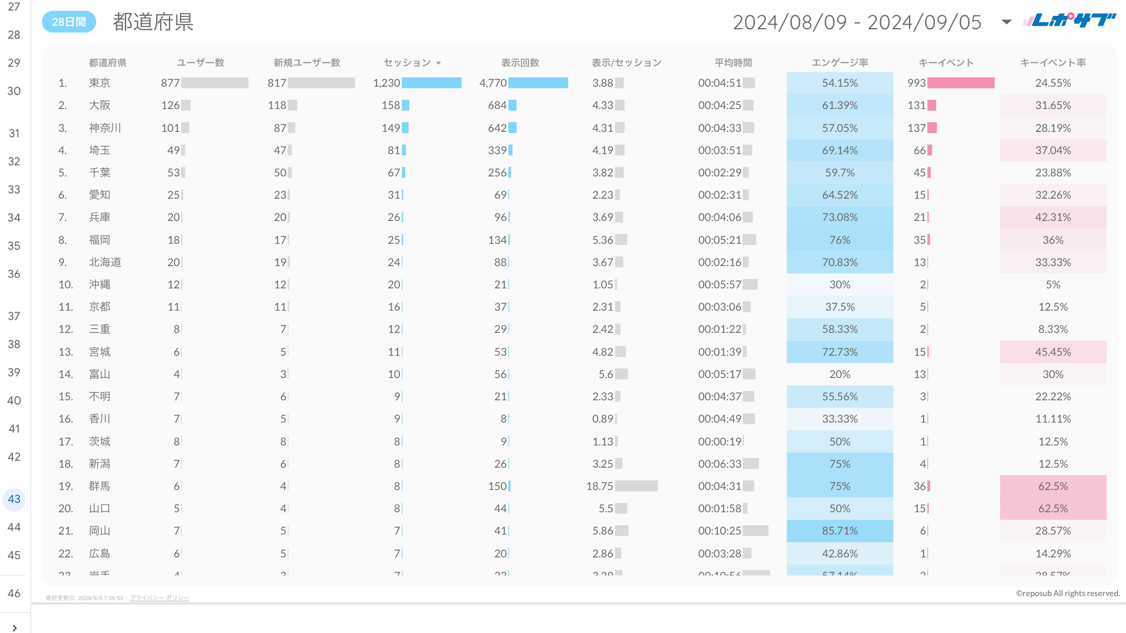Viewport: 1126px width, 633px height.
Task: Sort by エンゲージ率 column header
Action: point(839,63)
